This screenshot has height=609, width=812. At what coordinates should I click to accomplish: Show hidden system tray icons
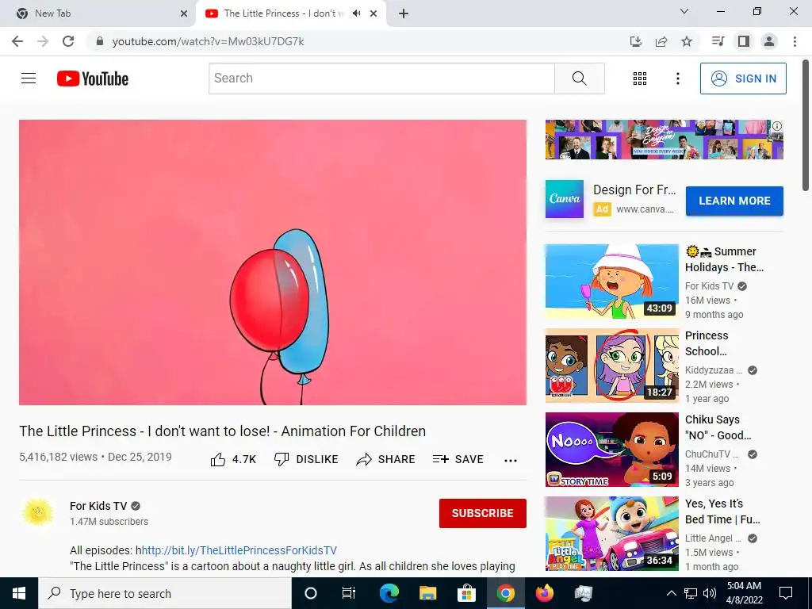click(x=671, y=593)
